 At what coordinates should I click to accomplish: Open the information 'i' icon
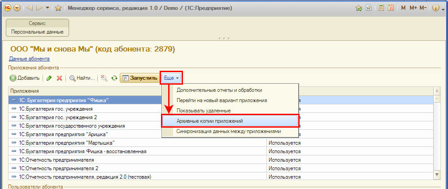point(436,8)
